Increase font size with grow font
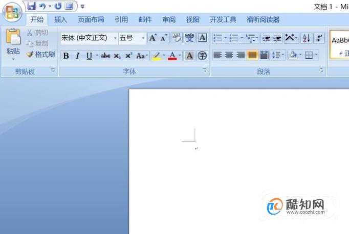Viewport: 349px width, 234px height. pyautogui.click(x=153, y=38)
